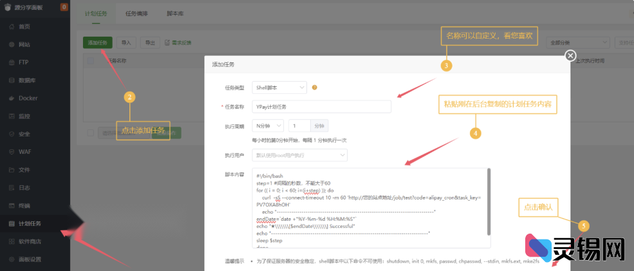Click the 任务名称 input field
634x271 pixels.
(321, 107)
